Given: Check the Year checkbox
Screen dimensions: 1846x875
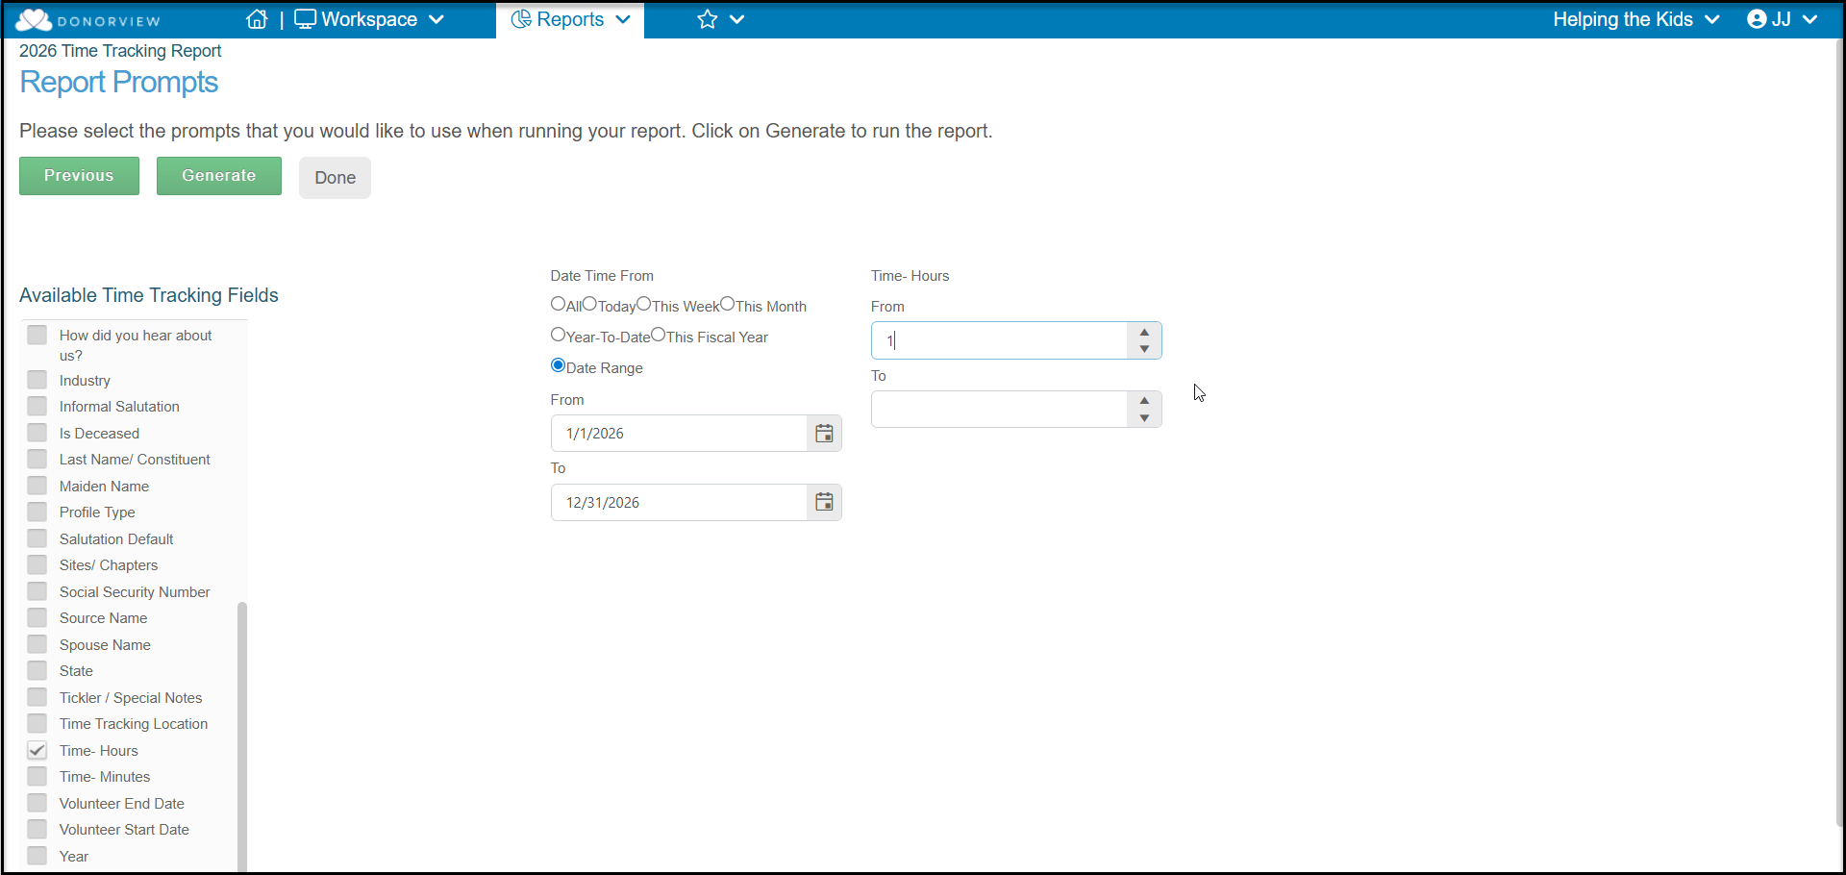Looking at the screenshot, I should click(x=37, y=856).
